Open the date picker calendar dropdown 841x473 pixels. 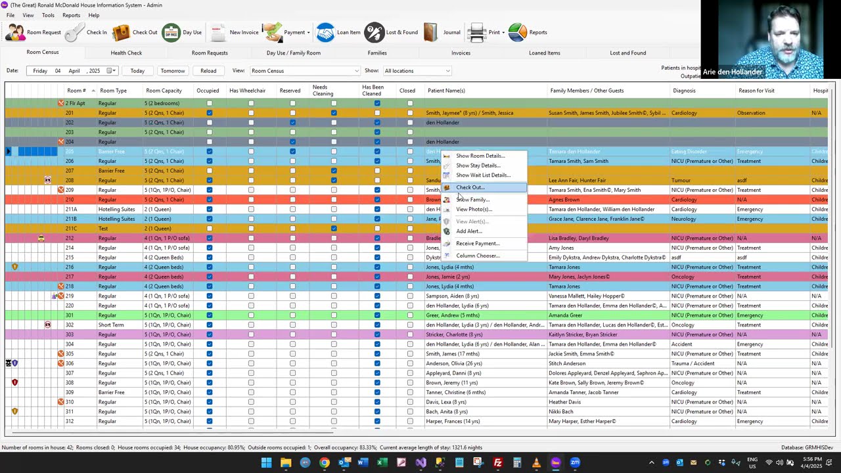[112, 71]
